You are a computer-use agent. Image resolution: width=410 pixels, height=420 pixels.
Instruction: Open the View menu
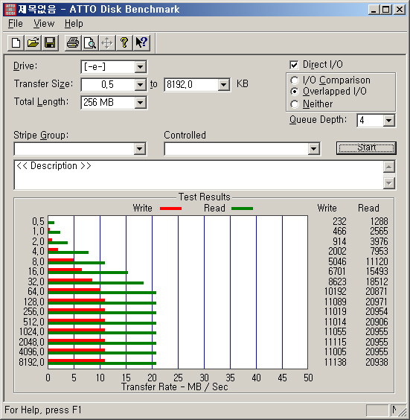(44, 24)
